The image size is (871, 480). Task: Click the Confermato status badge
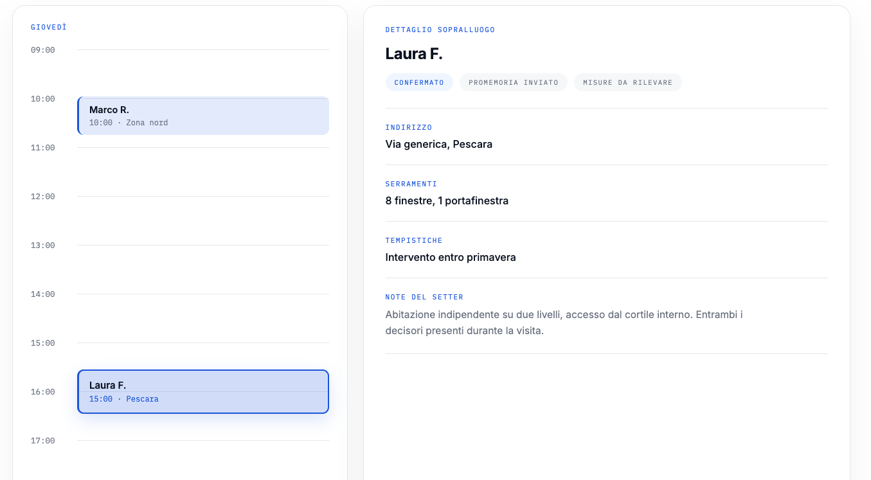tap(419, 82)
